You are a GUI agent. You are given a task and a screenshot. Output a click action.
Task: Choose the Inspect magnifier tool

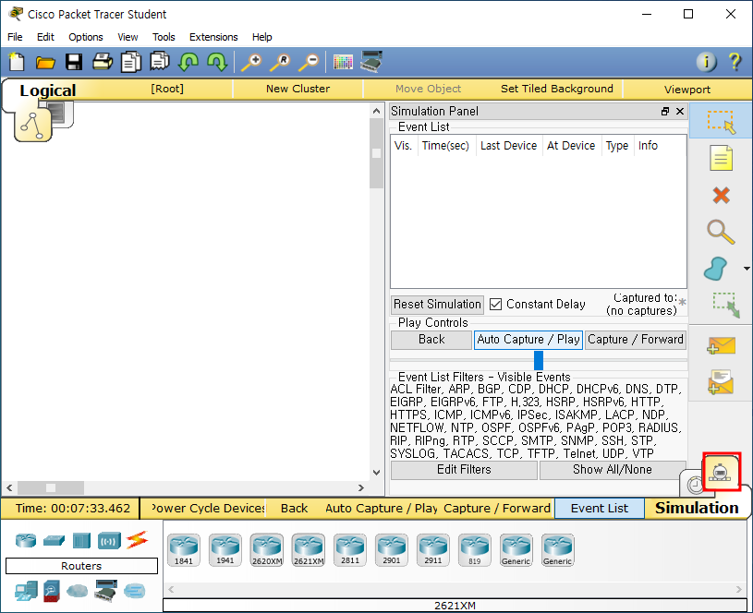tap(721, 232)
